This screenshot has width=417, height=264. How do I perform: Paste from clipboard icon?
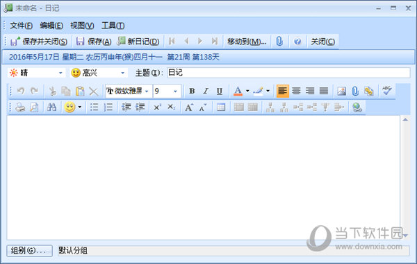pos(80,91)
